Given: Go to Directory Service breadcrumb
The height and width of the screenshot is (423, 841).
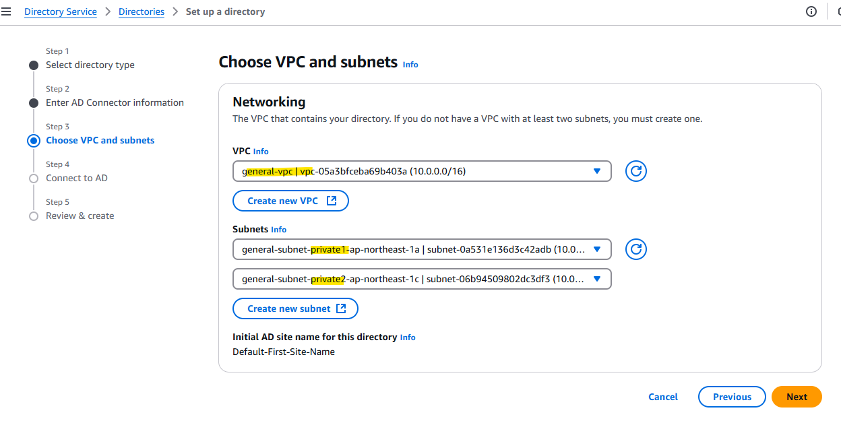Looking at the screenshot, I should point(61,11).
